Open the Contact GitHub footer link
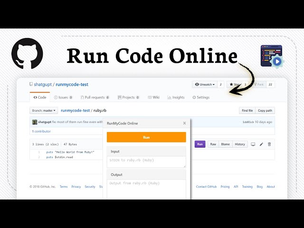 coord(206,187)
